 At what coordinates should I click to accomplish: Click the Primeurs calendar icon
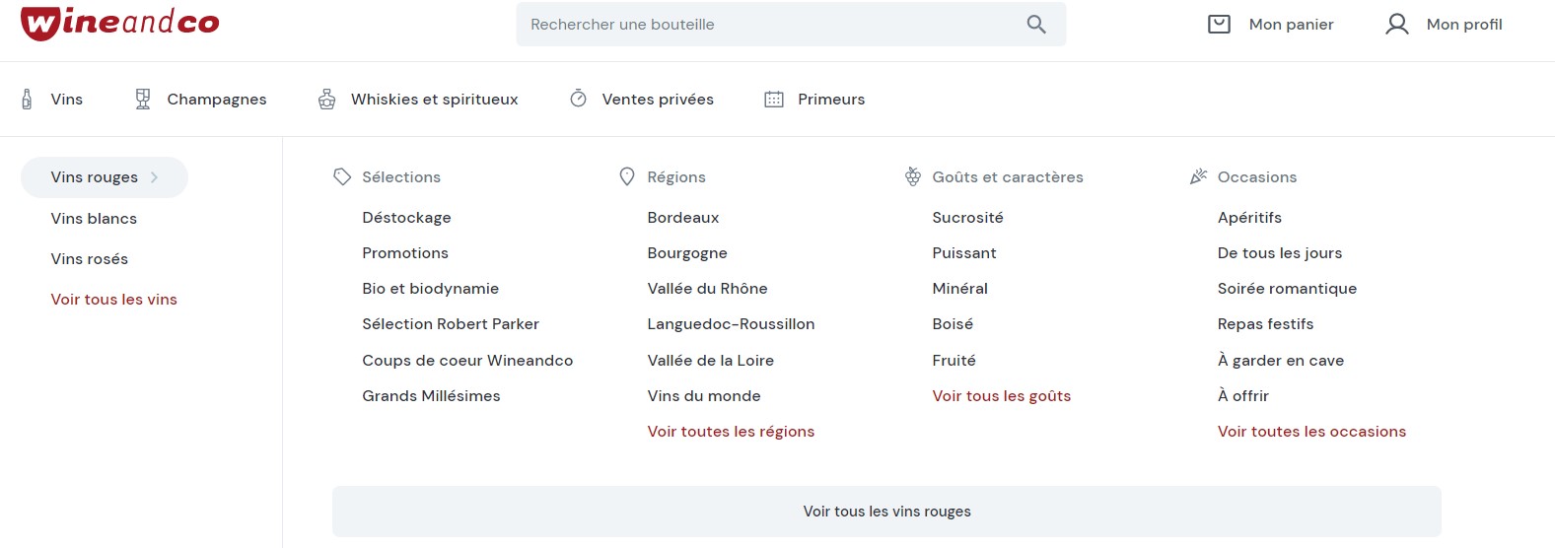[774, 100]
